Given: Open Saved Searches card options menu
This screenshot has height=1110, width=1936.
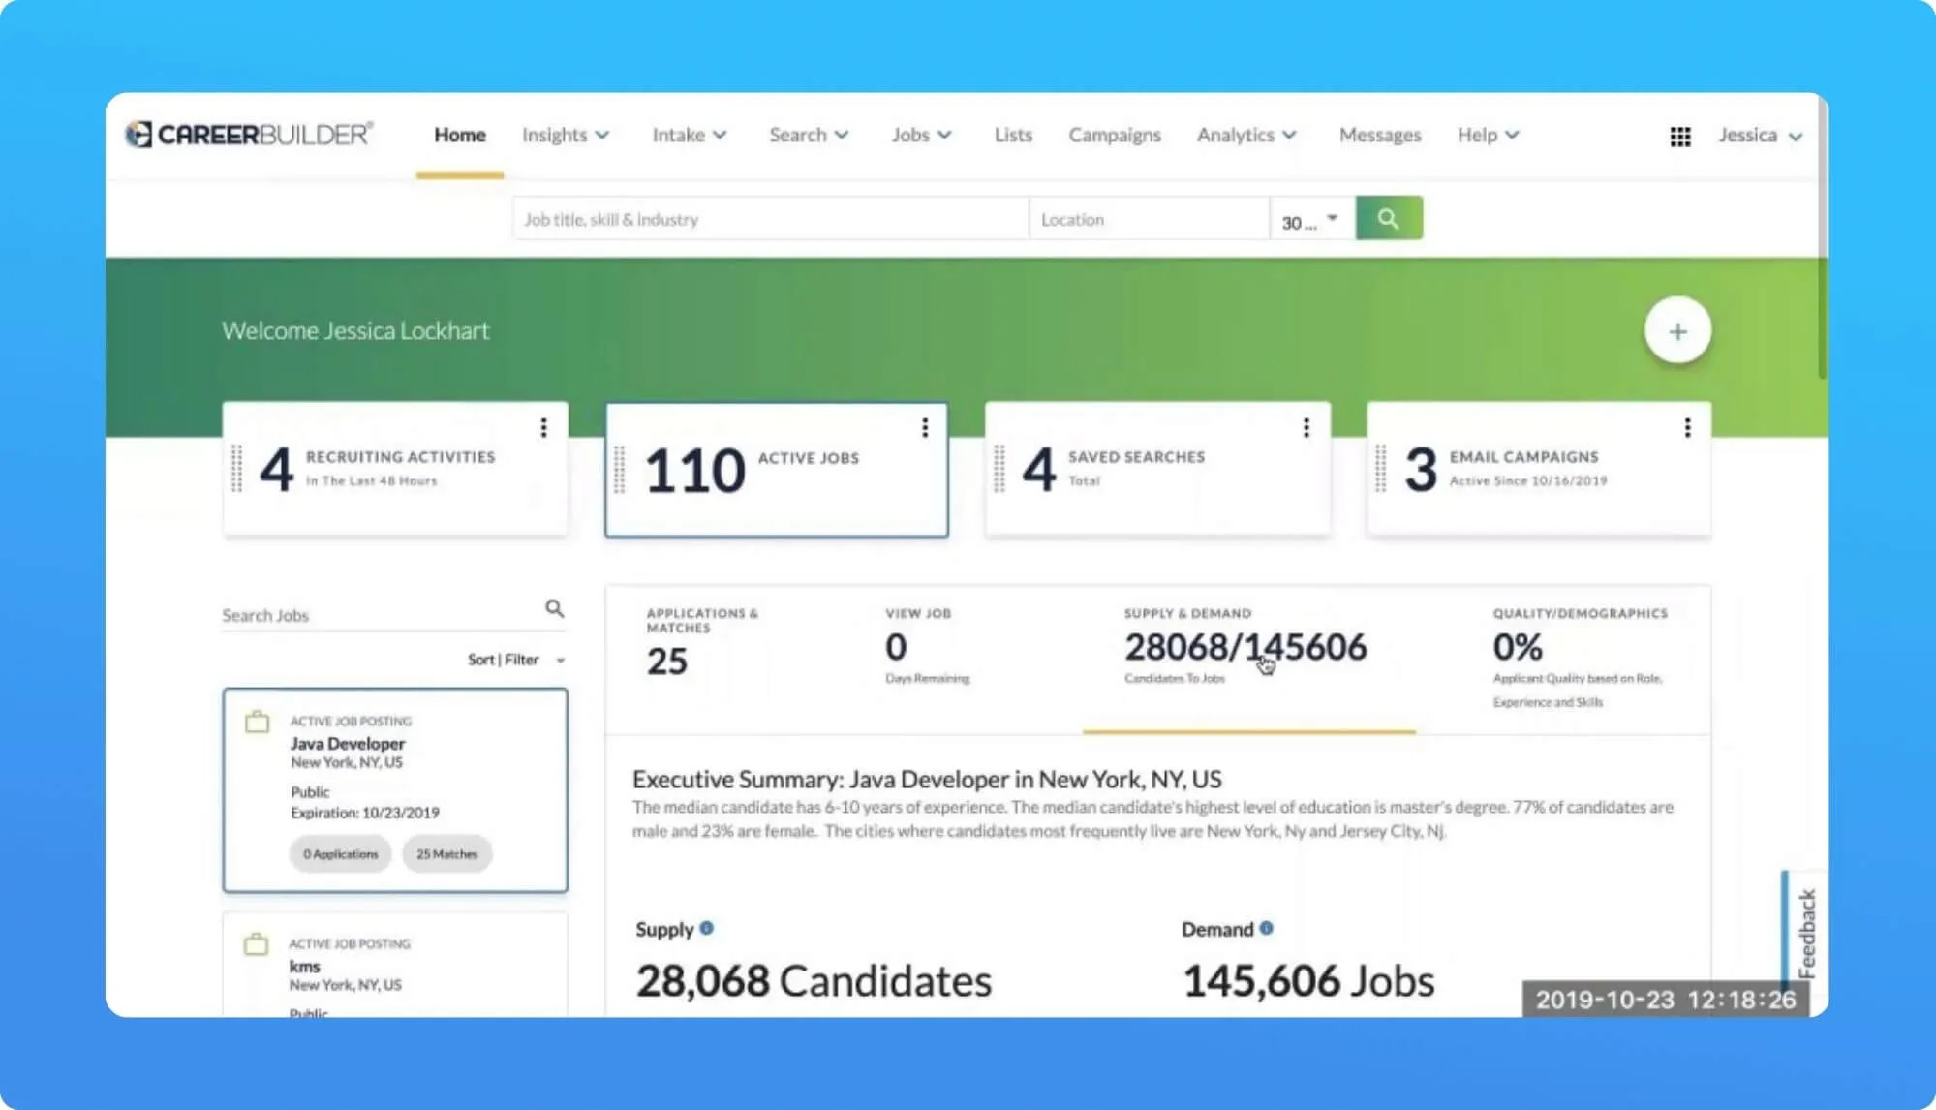Looking at the screenshot, I should (1306, 428).
